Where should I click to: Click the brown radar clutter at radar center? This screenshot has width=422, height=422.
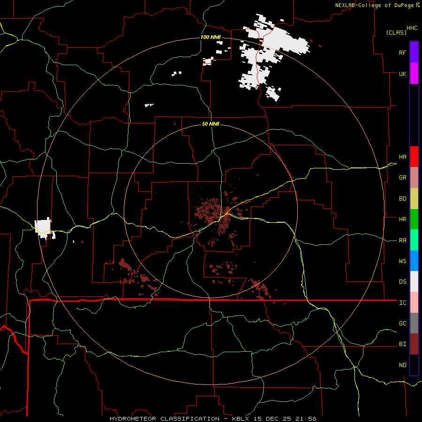215,212
